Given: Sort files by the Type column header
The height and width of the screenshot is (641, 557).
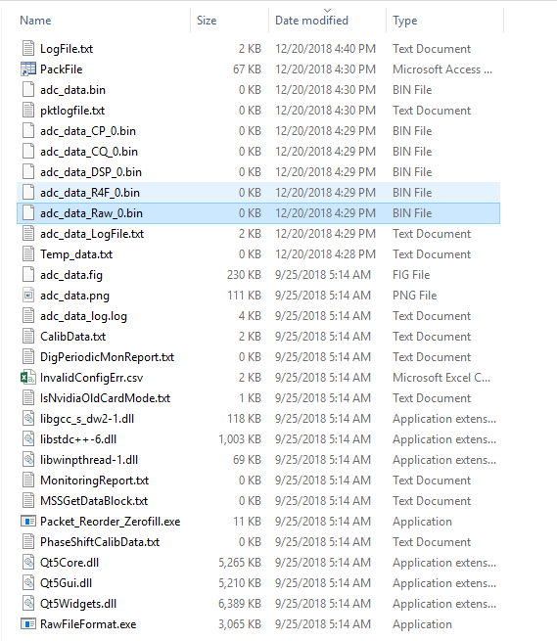Looking at the screenshot, I should coord(405,20).
